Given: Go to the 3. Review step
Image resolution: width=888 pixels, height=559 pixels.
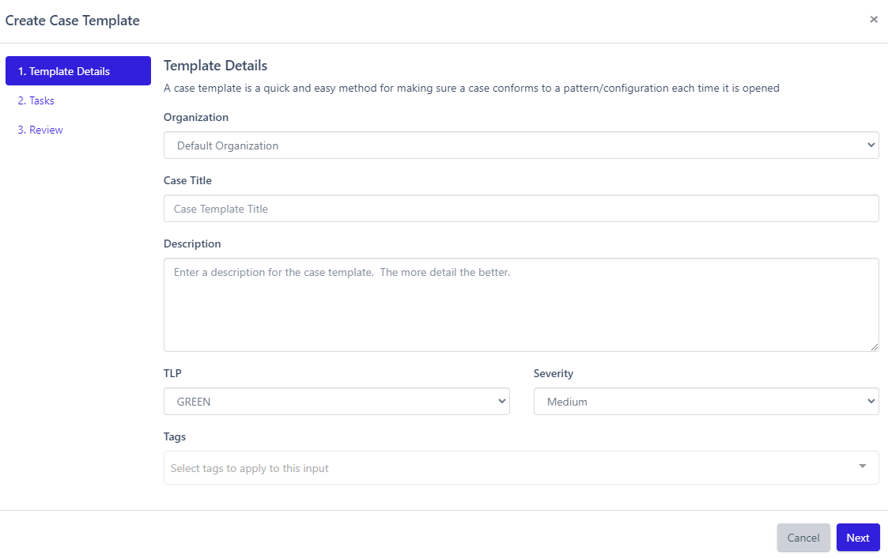Looking at the screenshot, I should [x=40, y=130].
